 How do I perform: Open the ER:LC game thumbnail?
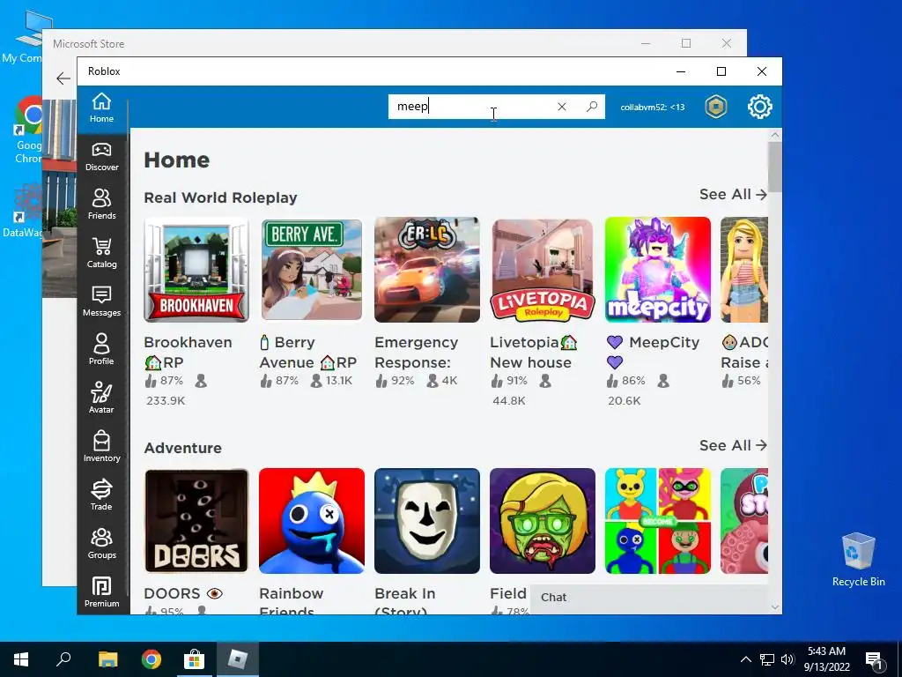click(427, 270)
